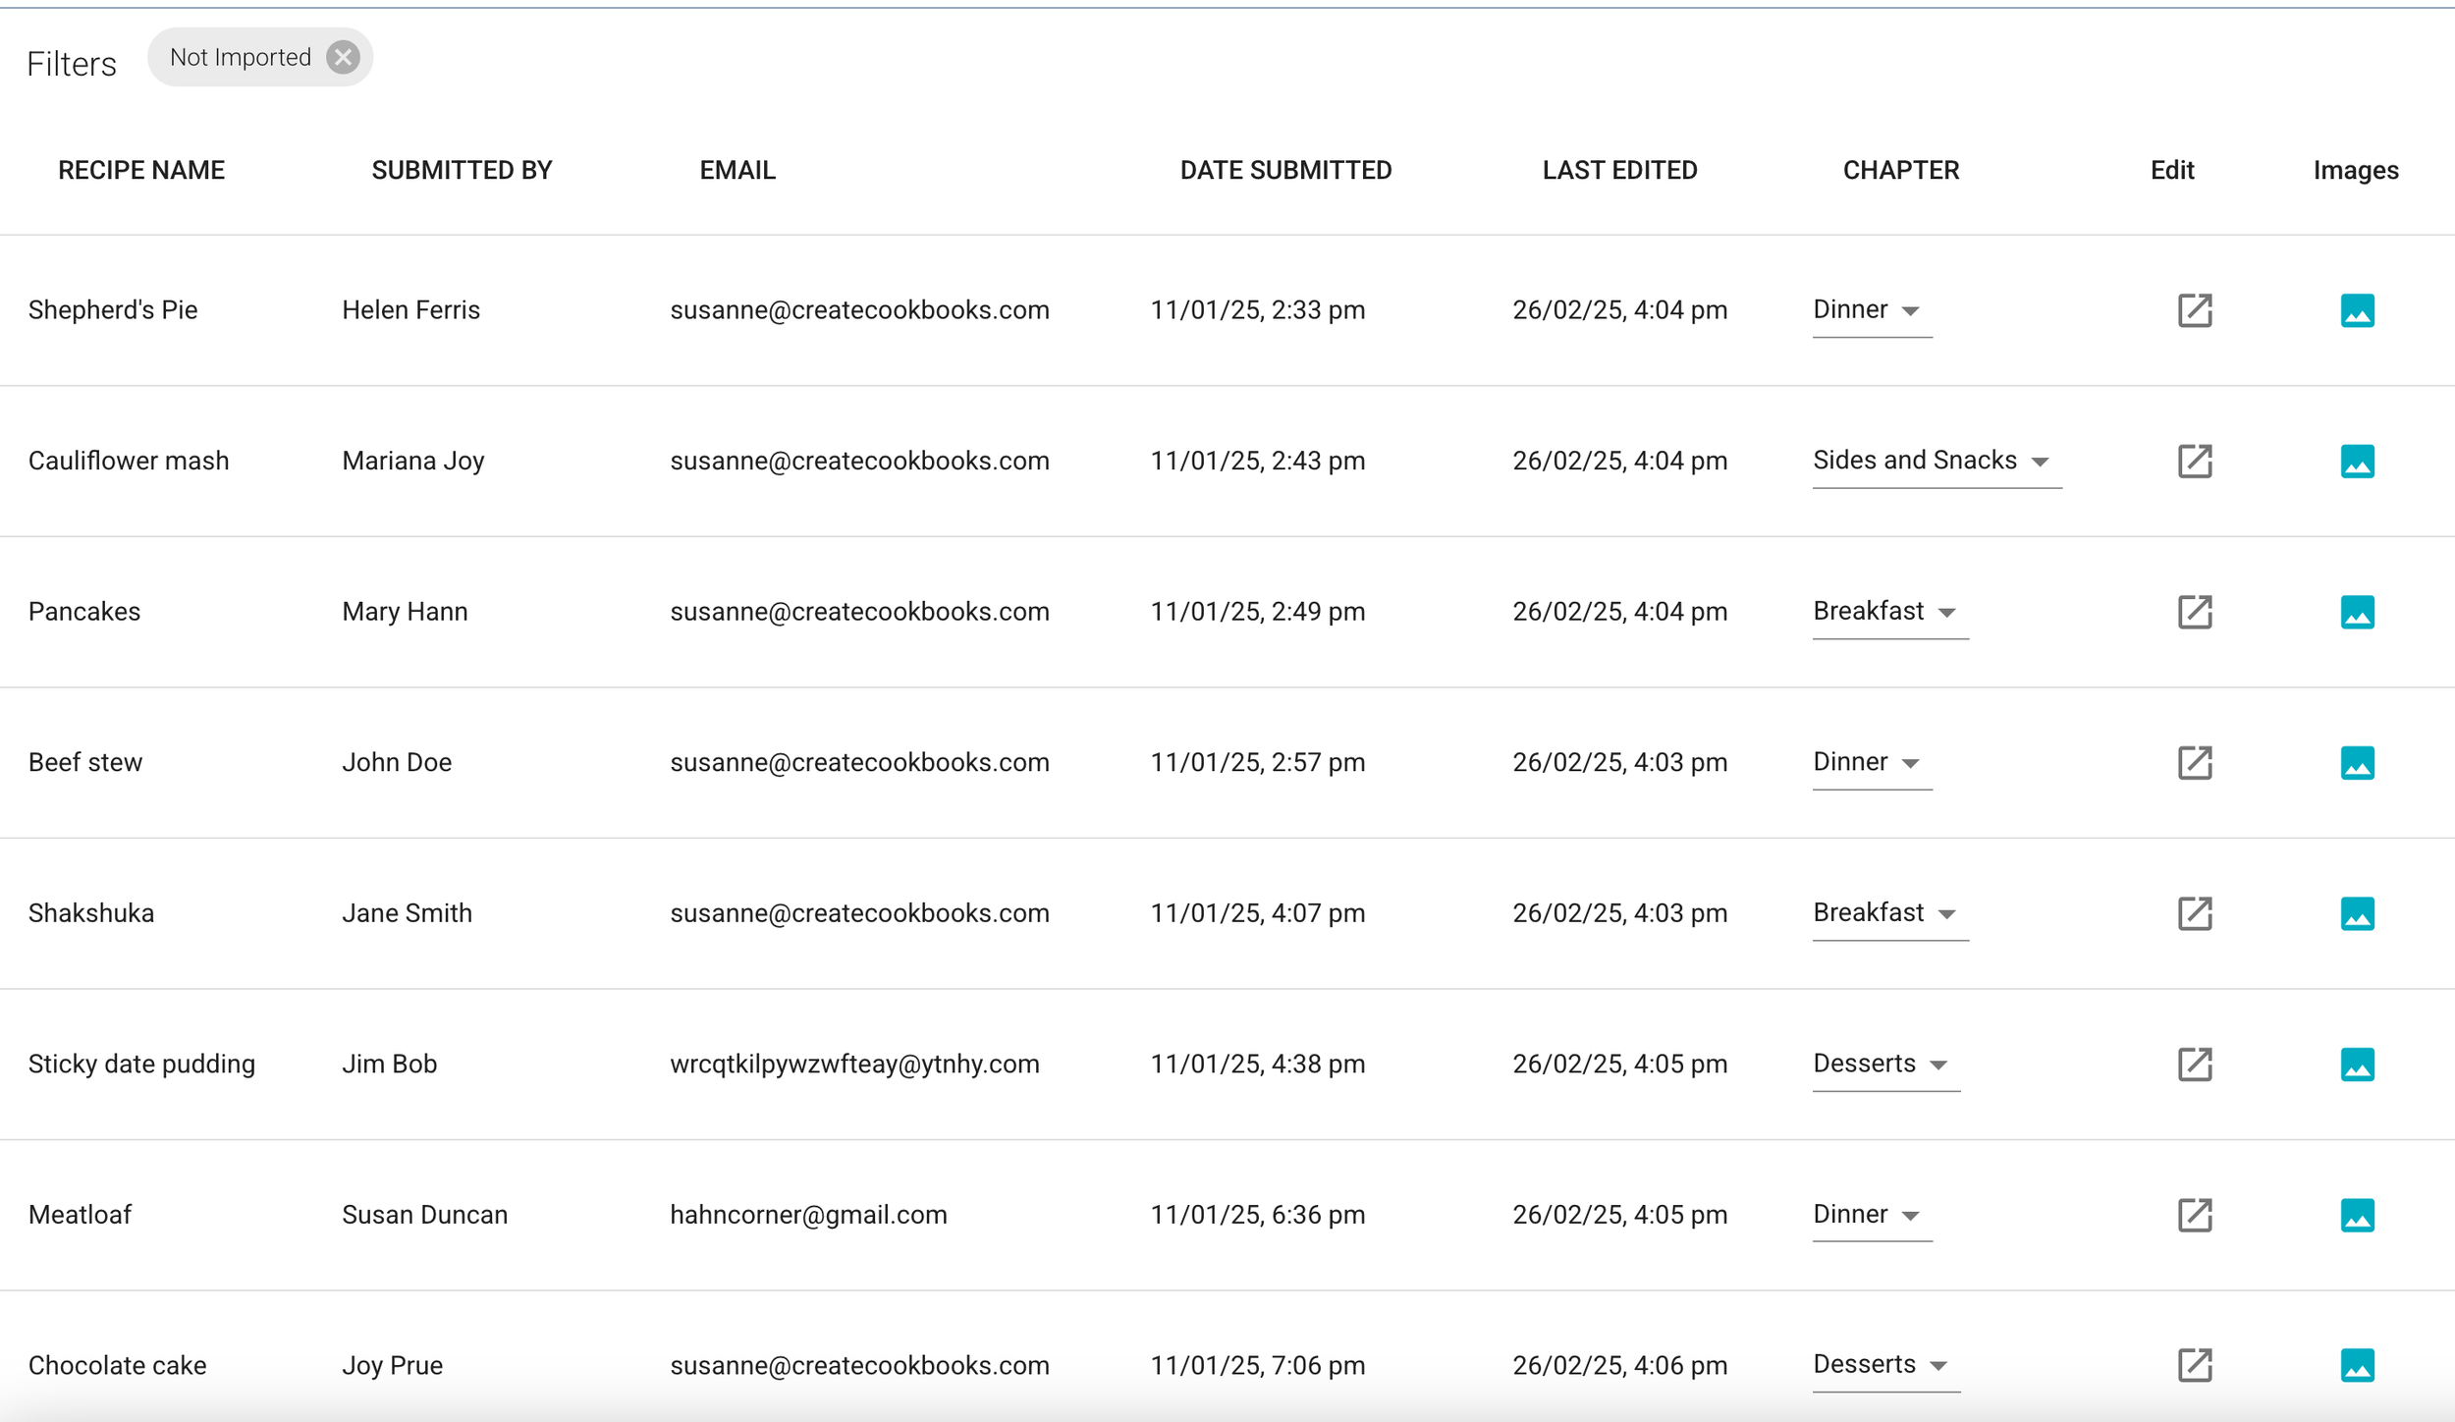Click edit icon for Beef stew
This screenshot has width=2455, height=1422.
click(2194, 763)
